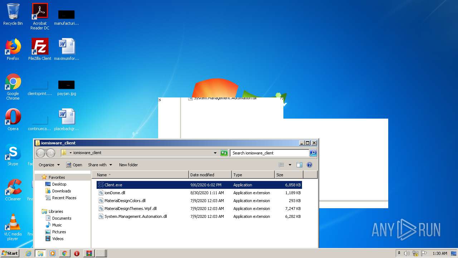Image resolution: width=458 pixels, height=258 pixels.
Task: Select System.Management.Automation.dll file
Action: [199, 216]
